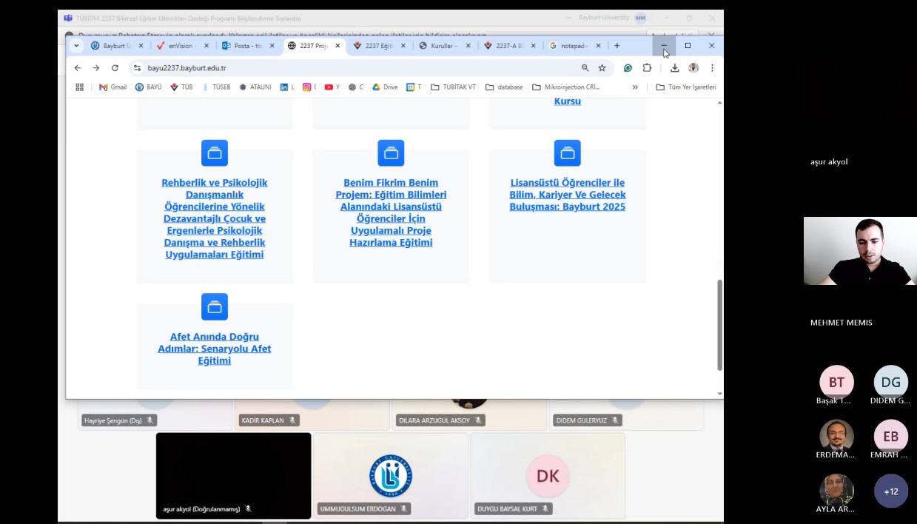Click the folder icon above Benim Fikrim card
917x524 pixels.
pos(391,153)
